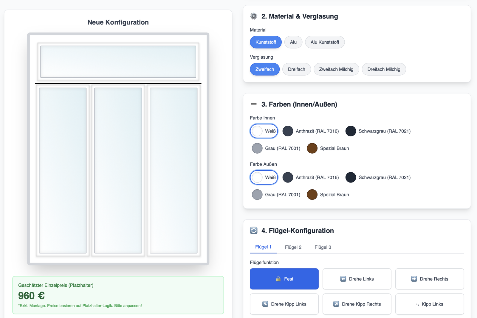
Task: Click the left arrow icon on Drehe Links
Action: pyautogui.click(x=343, y=279)
